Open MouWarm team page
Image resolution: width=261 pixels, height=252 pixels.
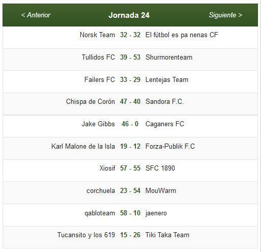pos(161,190)
